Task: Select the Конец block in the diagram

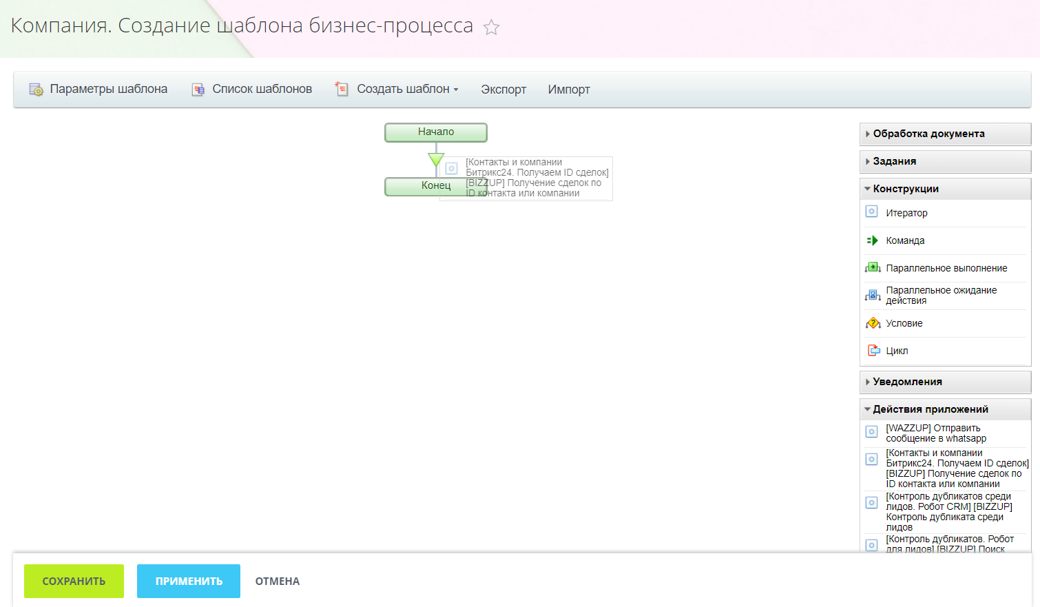Action: coord(436,186)
